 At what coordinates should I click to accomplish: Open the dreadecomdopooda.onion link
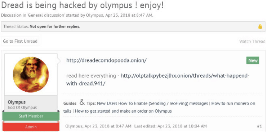coord(106,60)
